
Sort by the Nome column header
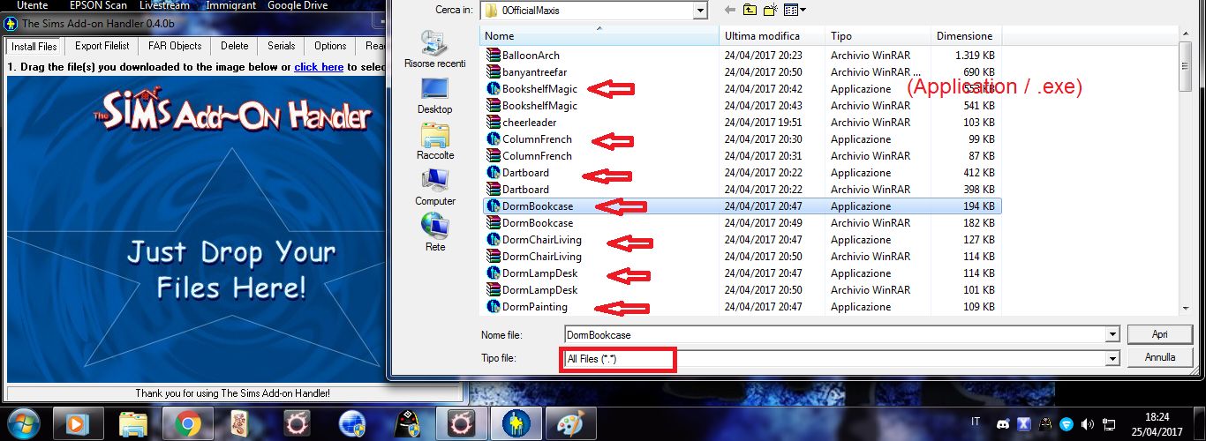click(599, 36)
